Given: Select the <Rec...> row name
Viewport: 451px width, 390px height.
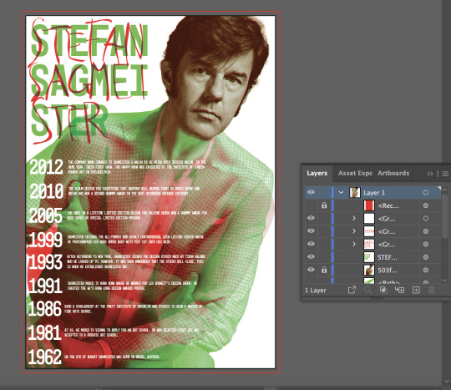Looking at the screenshot, I should coord(388,205).
